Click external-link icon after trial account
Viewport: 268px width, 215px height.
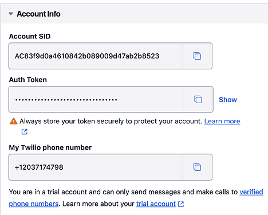[x=181, y=204]
